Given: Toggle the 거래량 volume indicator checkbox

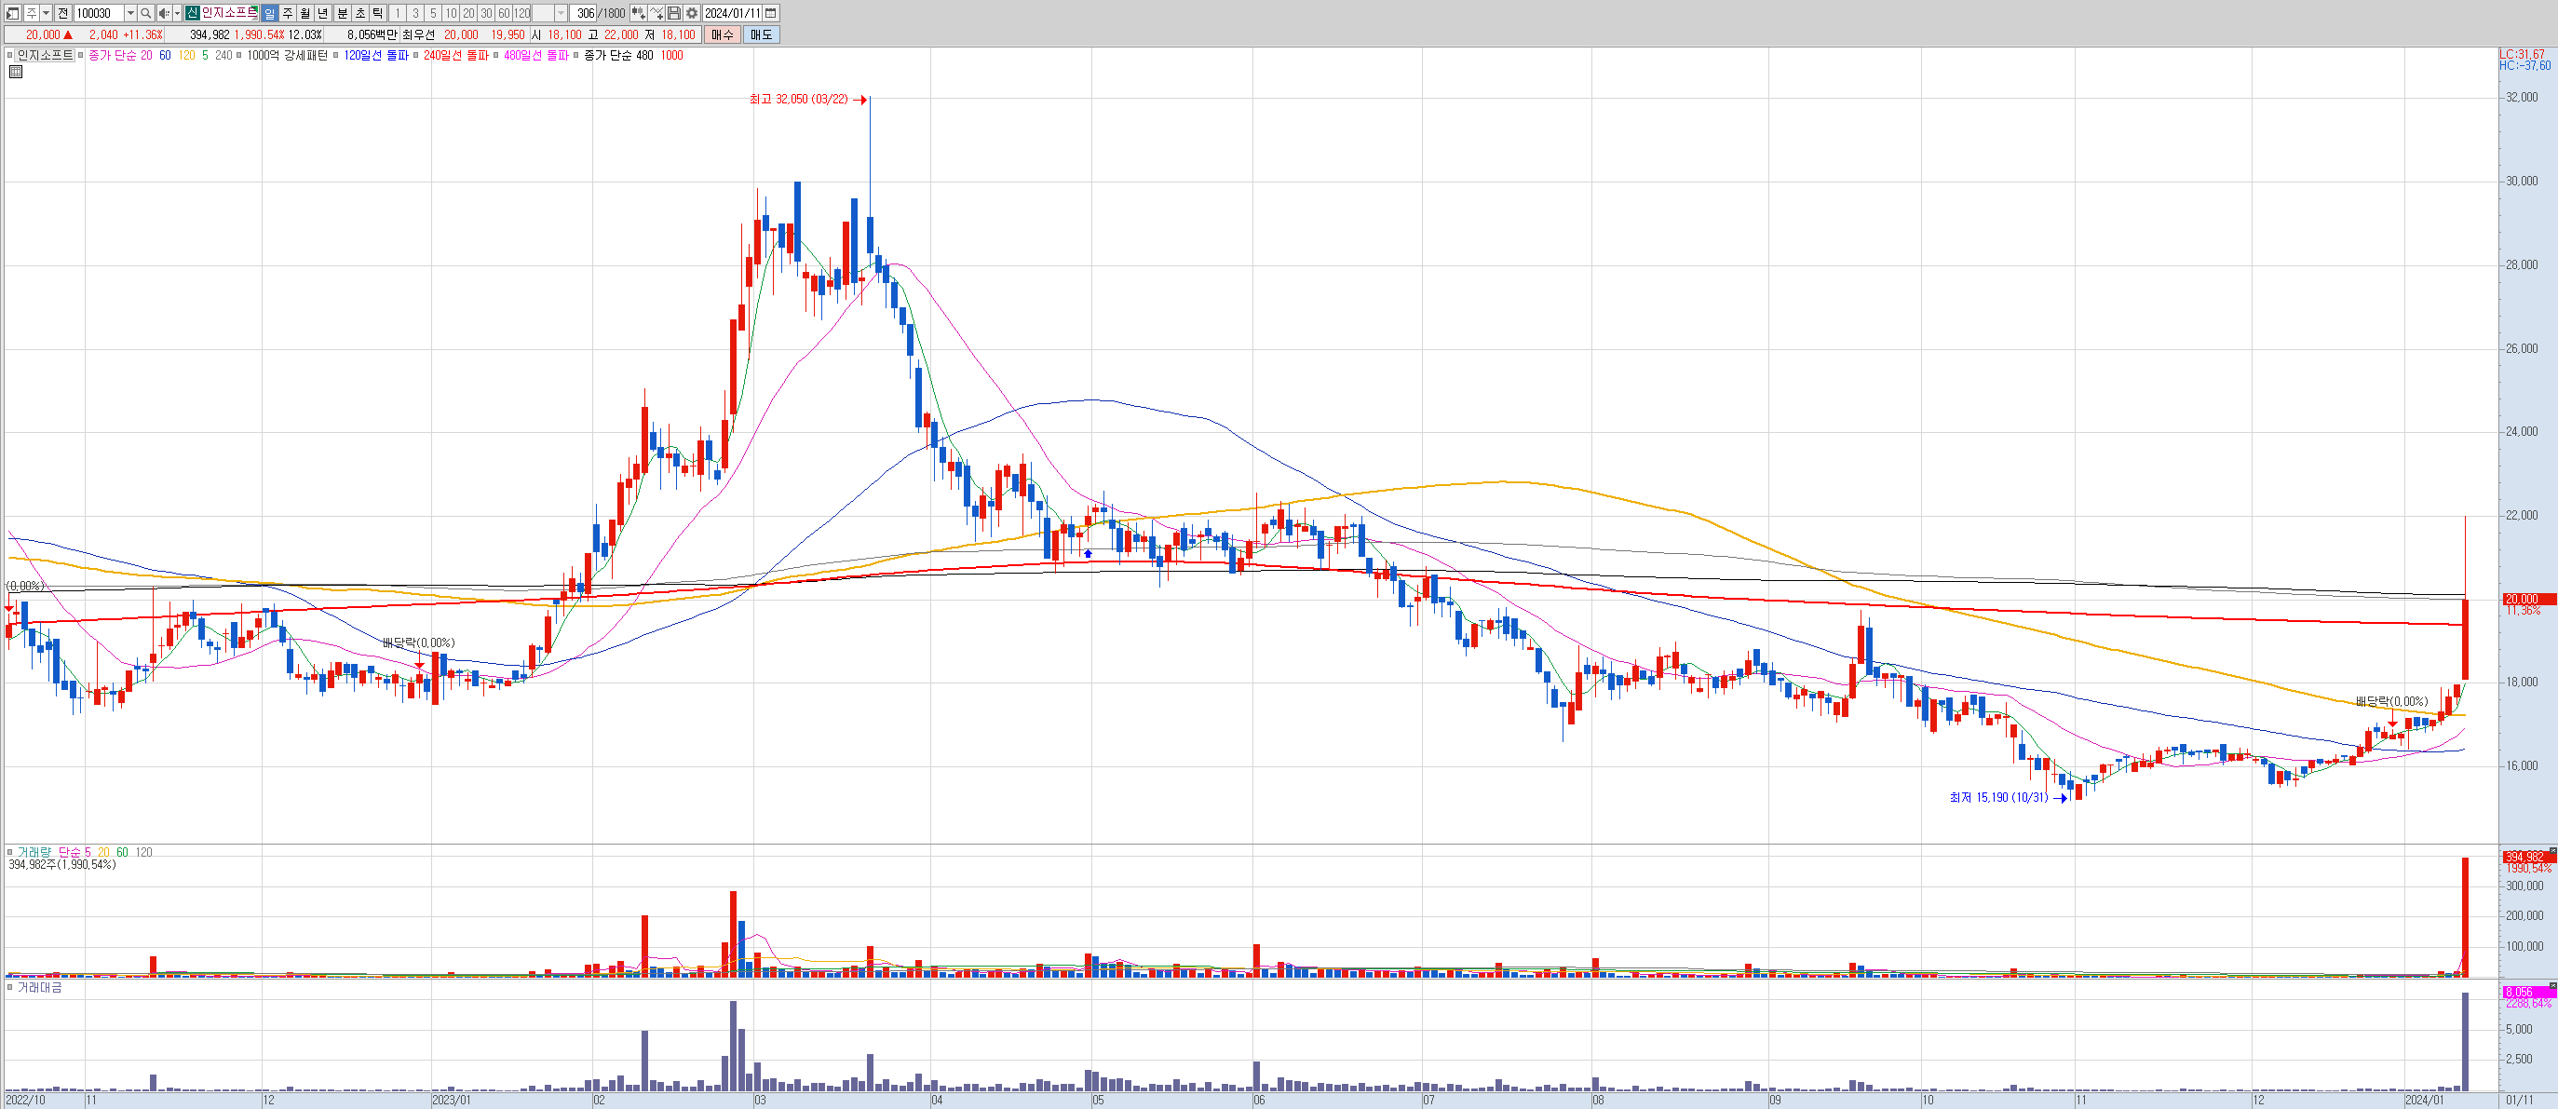Looking at the screenshot, I should click(10, 853).
